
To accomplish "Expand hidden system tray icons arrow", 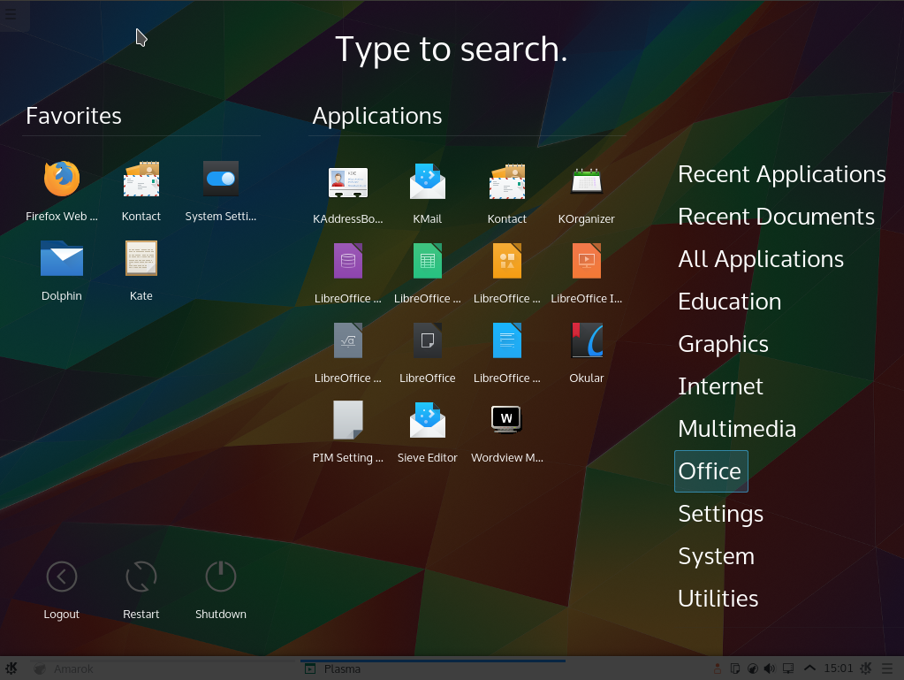I will pos(809,668).
